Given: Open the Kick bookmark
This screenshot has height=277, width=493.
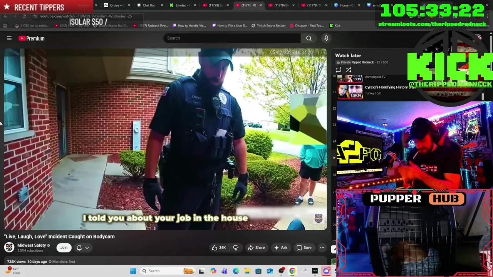Looking at the screenshot, I should pos(335,26).
